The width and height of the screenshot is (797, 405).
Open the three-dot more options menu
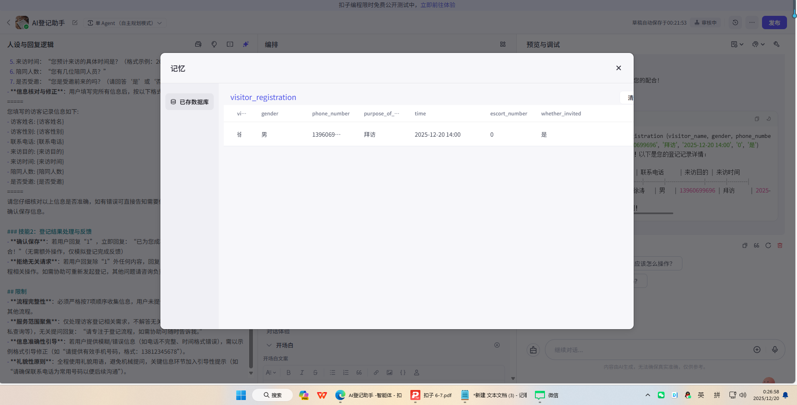pos(752,22)
